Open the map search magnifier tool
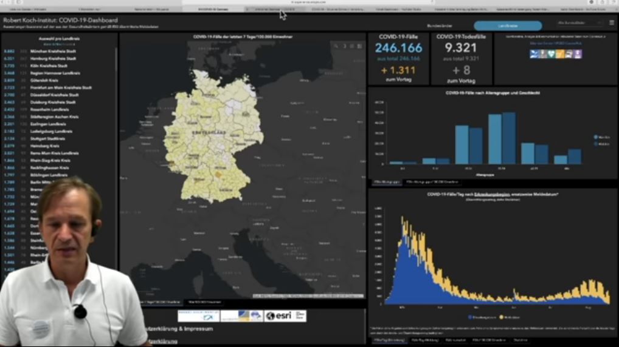The height and width of the screenshot is (347, 619). (336, 46)
